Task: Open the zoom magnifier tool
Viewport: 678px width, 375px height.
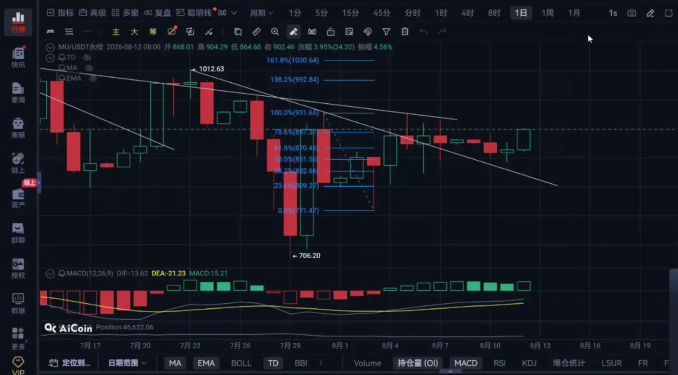Action: pos(275,31)
